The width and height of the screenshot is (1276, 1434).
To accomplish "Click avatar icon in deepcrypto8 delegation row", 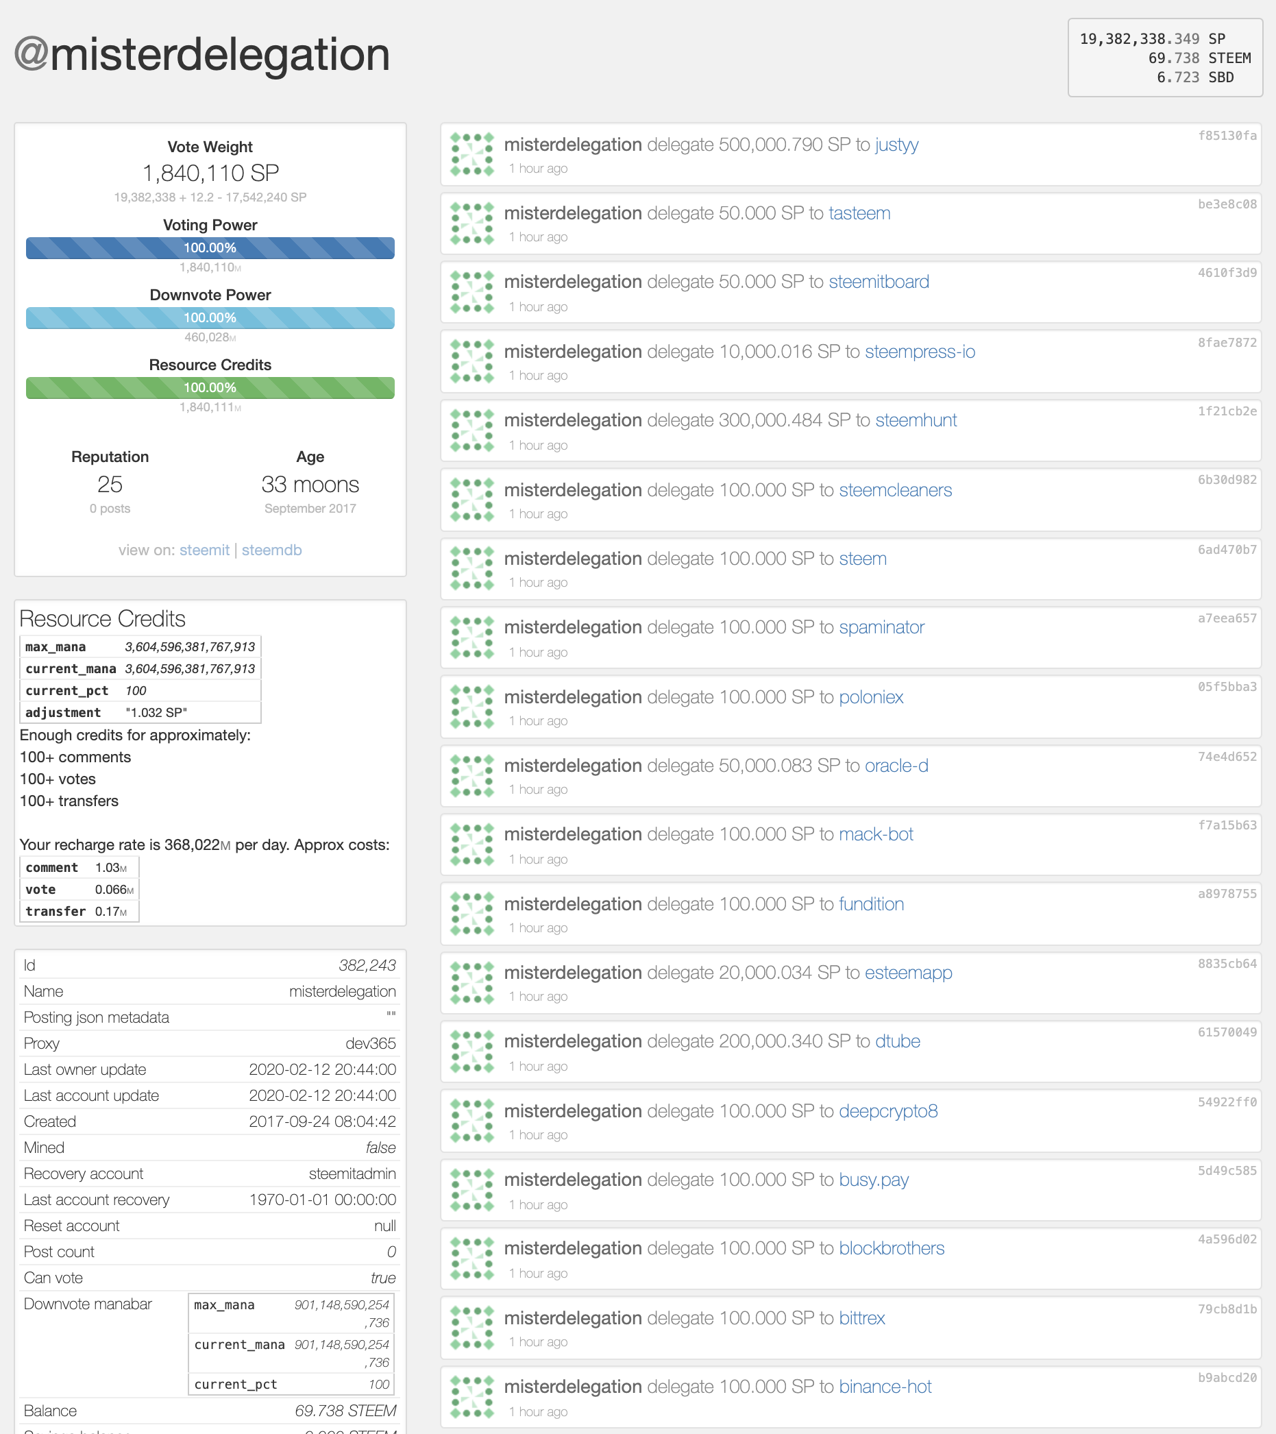I will pyautogui.click(x=472, y=1121).
